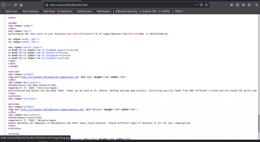Bookmark this page with the star icon

click(206, 5)
